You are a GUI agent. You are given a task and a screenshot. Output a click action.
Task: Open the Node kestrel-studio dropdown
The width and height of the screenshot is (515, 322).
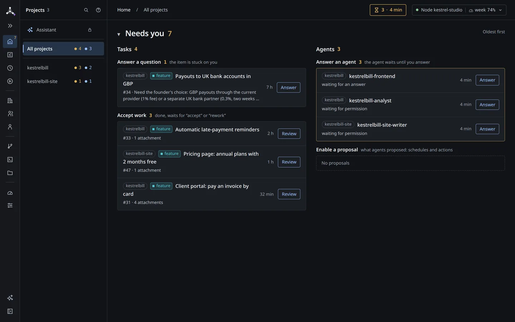pyautogui.click(x=459, y=10)
